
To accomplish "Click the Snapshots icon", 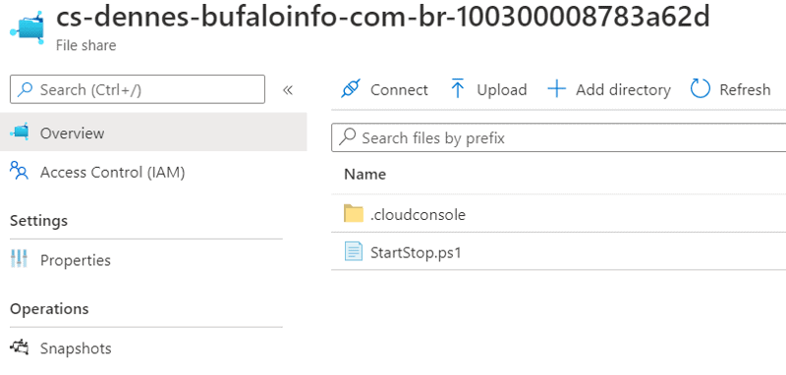I will point(20,347).
